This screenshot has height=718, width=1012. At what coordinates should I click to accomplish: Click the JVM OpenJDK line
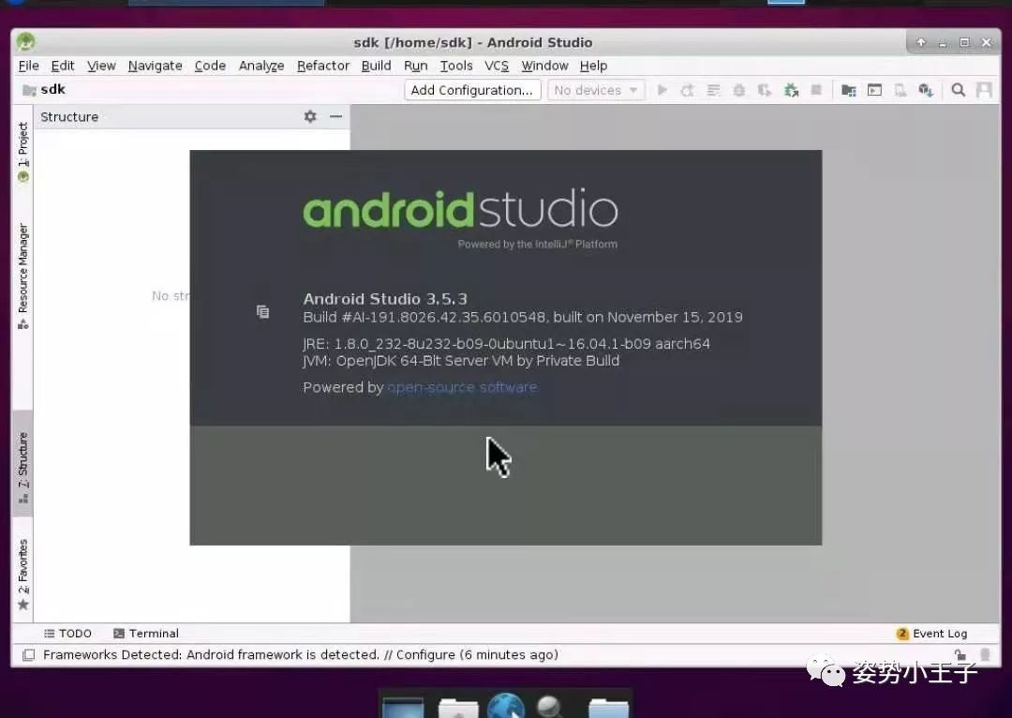pos(461,361)
